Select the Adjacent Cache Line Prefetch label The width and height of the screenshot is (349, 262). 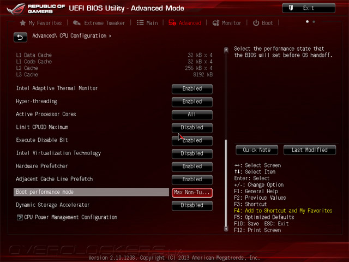click(x=55, y=179)
